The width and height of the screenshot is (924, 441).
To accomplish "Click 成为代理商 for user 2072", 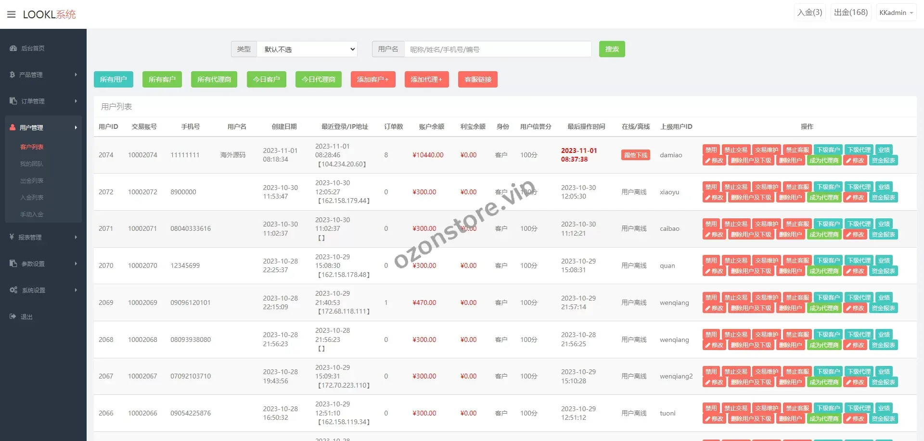I will pos(824,198).
